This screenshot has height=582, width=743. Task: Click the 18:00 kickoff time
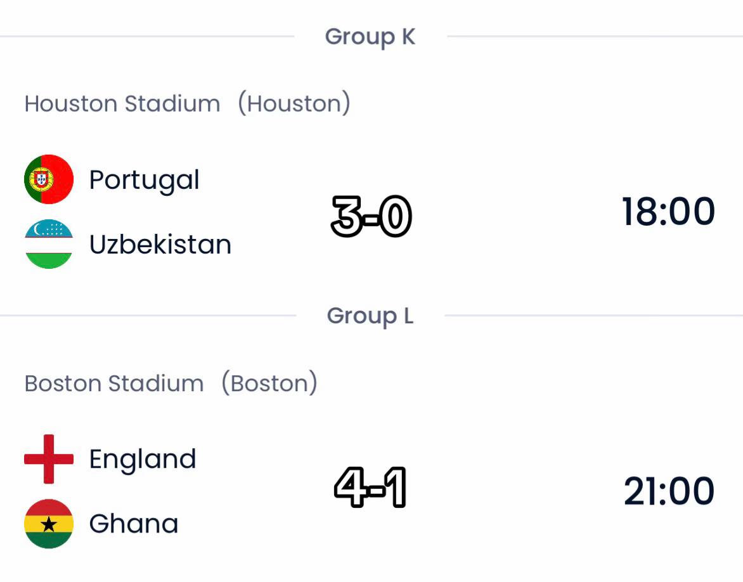tap(668, 211)
